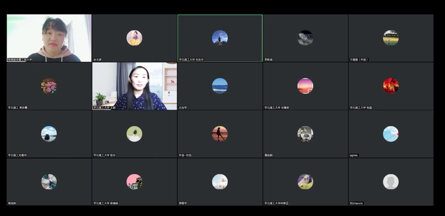Select the hanbok cartoon girl avatar

click(134, 38)
